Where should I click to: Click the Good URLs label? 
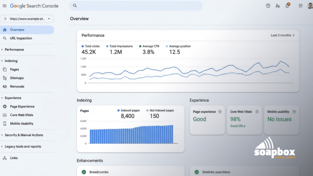(x=238, y=126)
